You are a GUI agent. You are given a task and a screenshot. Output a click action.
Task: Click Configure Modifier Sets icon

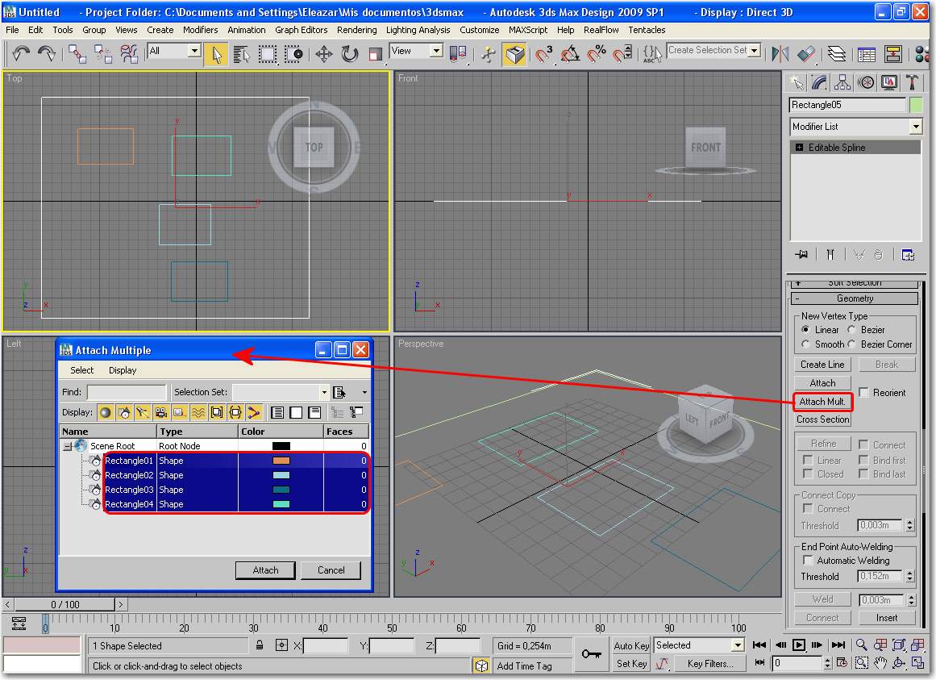pos(908,255)
